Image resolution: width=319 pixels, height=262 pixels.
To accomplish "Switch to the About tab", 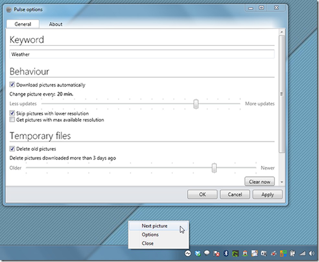I will point(55,24).
